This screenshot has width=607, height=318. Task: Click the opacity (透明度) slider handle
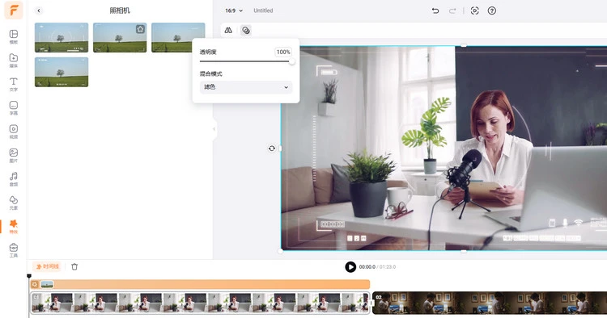(x=291, y=61)
